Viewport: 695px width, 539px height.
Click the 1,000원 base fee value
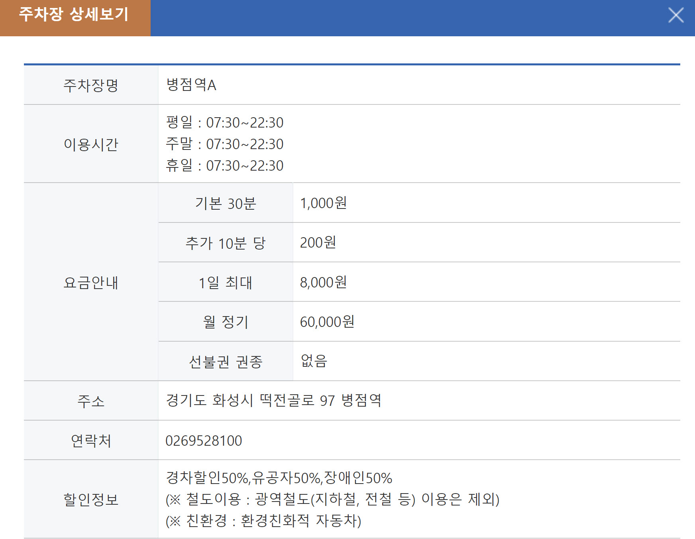click(x=323, y=203)
